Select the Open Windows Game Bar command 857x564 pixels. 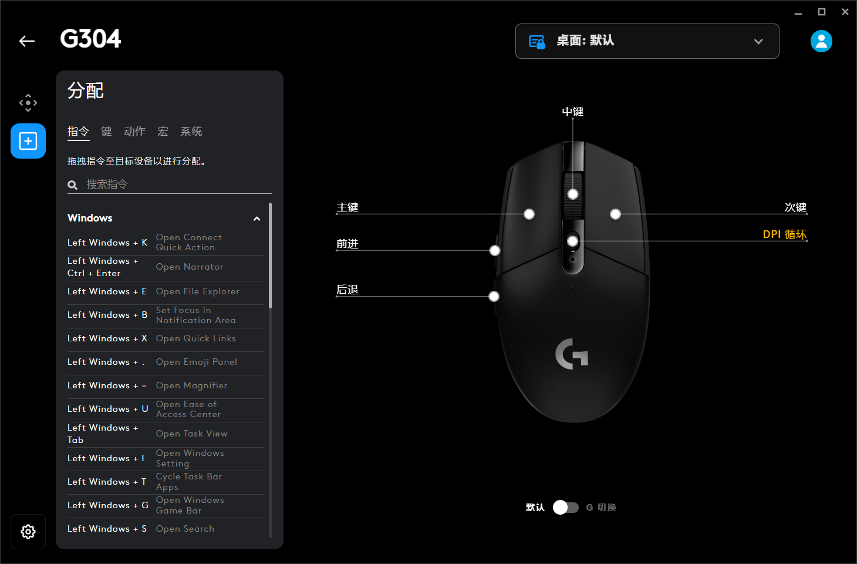(x=166, y=506)
